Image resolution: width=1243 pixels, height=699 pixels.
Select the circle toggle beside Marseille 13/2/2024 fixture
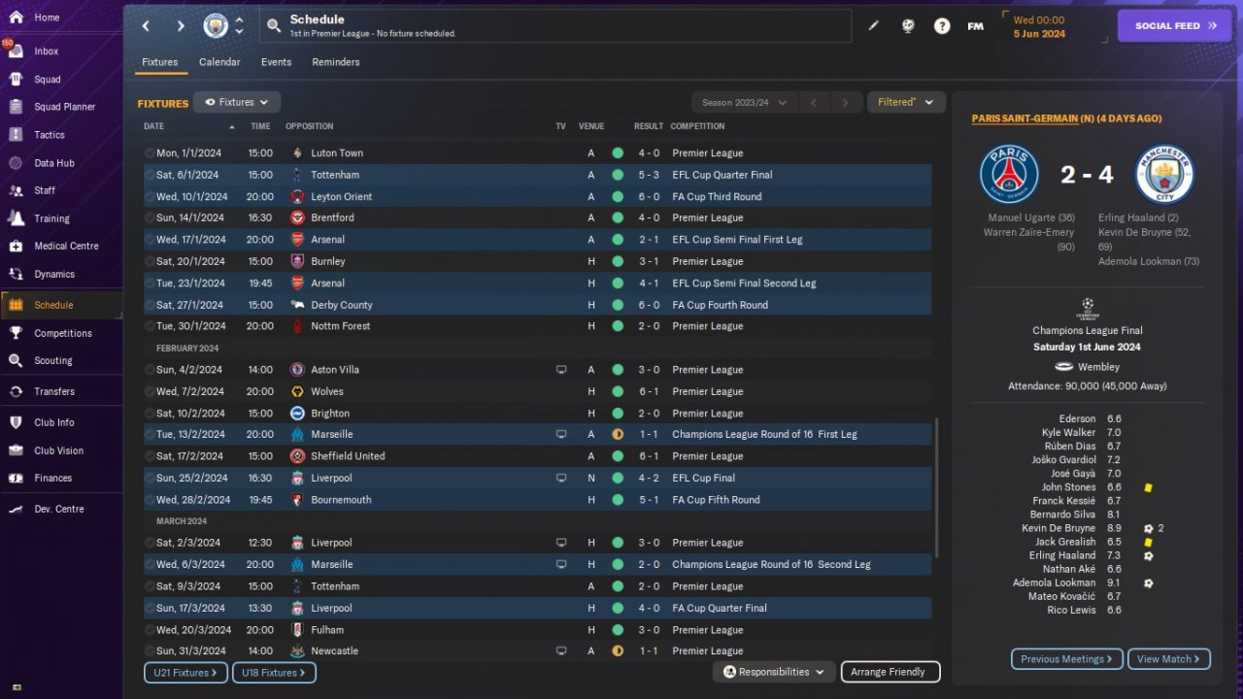[x=150, y=435]
